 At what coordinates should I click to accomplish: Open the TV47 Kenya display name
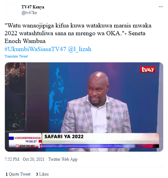33,7
